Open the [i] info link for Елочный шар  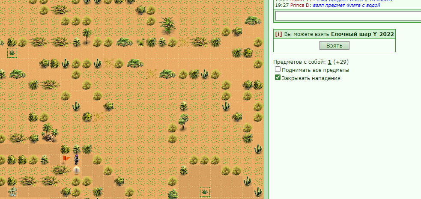pos(279,34)
